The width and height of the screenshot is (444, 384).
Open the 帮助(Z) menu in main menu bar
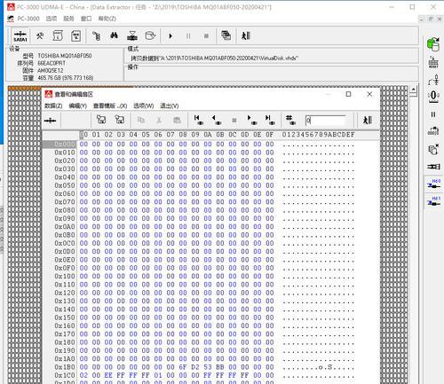click(107, 19)
